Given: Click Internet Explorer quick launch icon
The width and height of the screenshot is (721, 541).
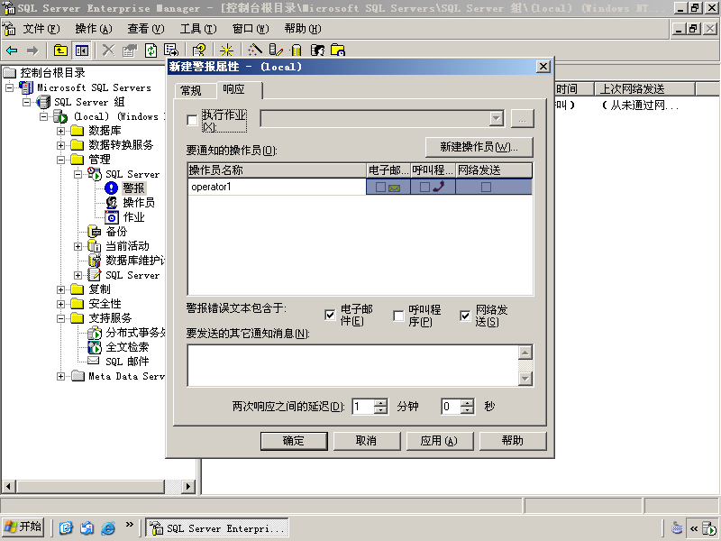Looking at the screenshot, I should coord(108,527).
